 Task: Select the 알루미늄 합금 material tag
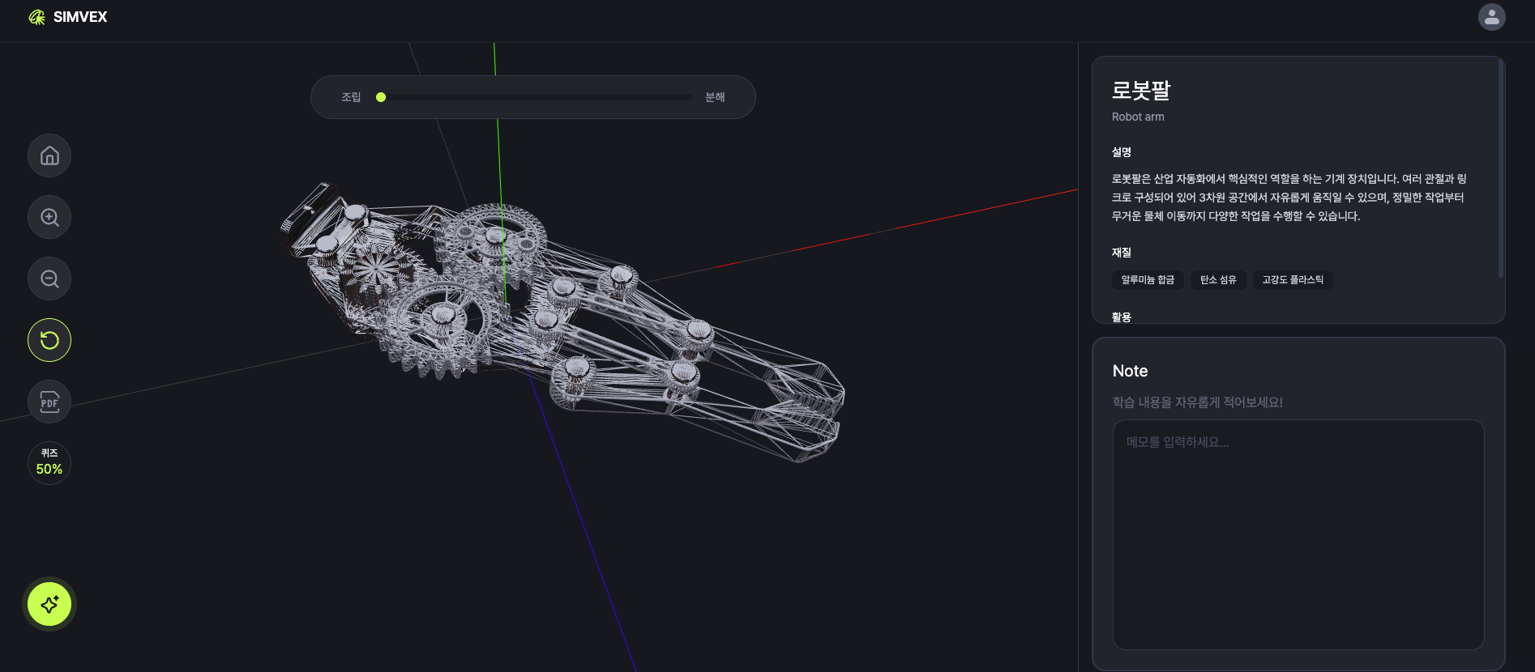1148,280
